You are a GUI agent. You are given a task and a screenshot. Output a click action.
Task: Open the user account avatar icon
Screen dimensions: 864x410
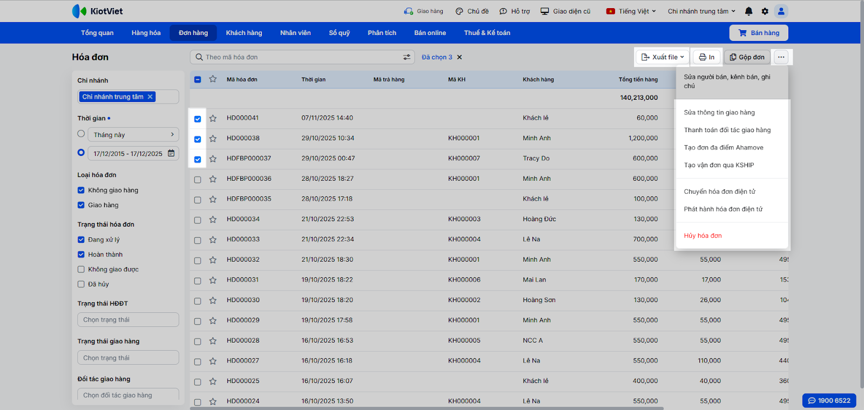tap(781, 11)
